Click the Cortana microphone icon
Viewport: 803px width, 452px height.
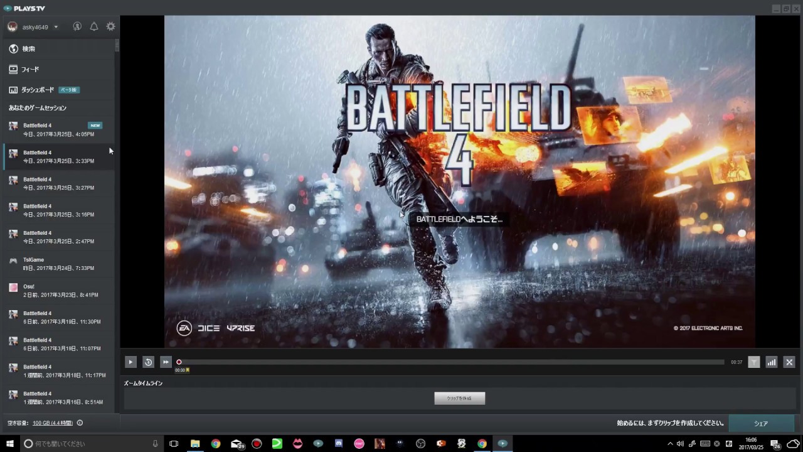pyautogui.click(x=155, y=444)
